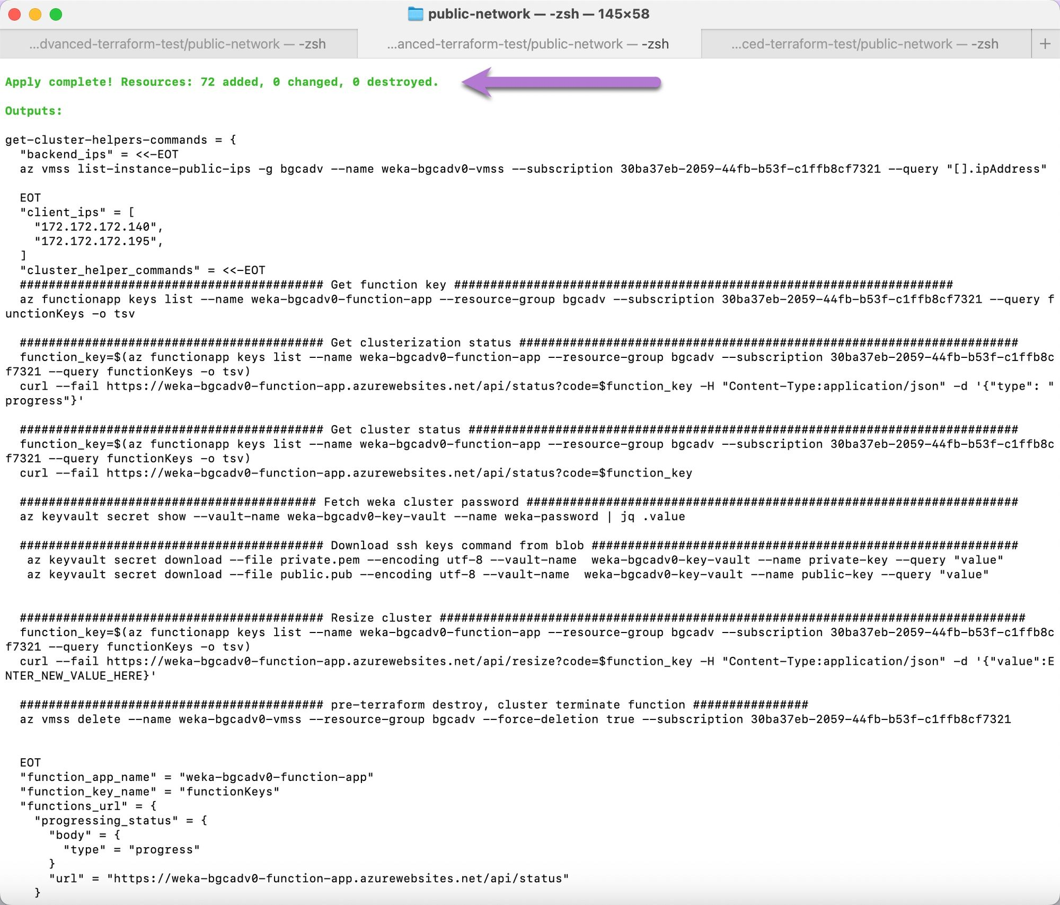Click the progressing_status url value at bottom
The width and height of the screenshot is (1060, 905).
coord(338,878)
